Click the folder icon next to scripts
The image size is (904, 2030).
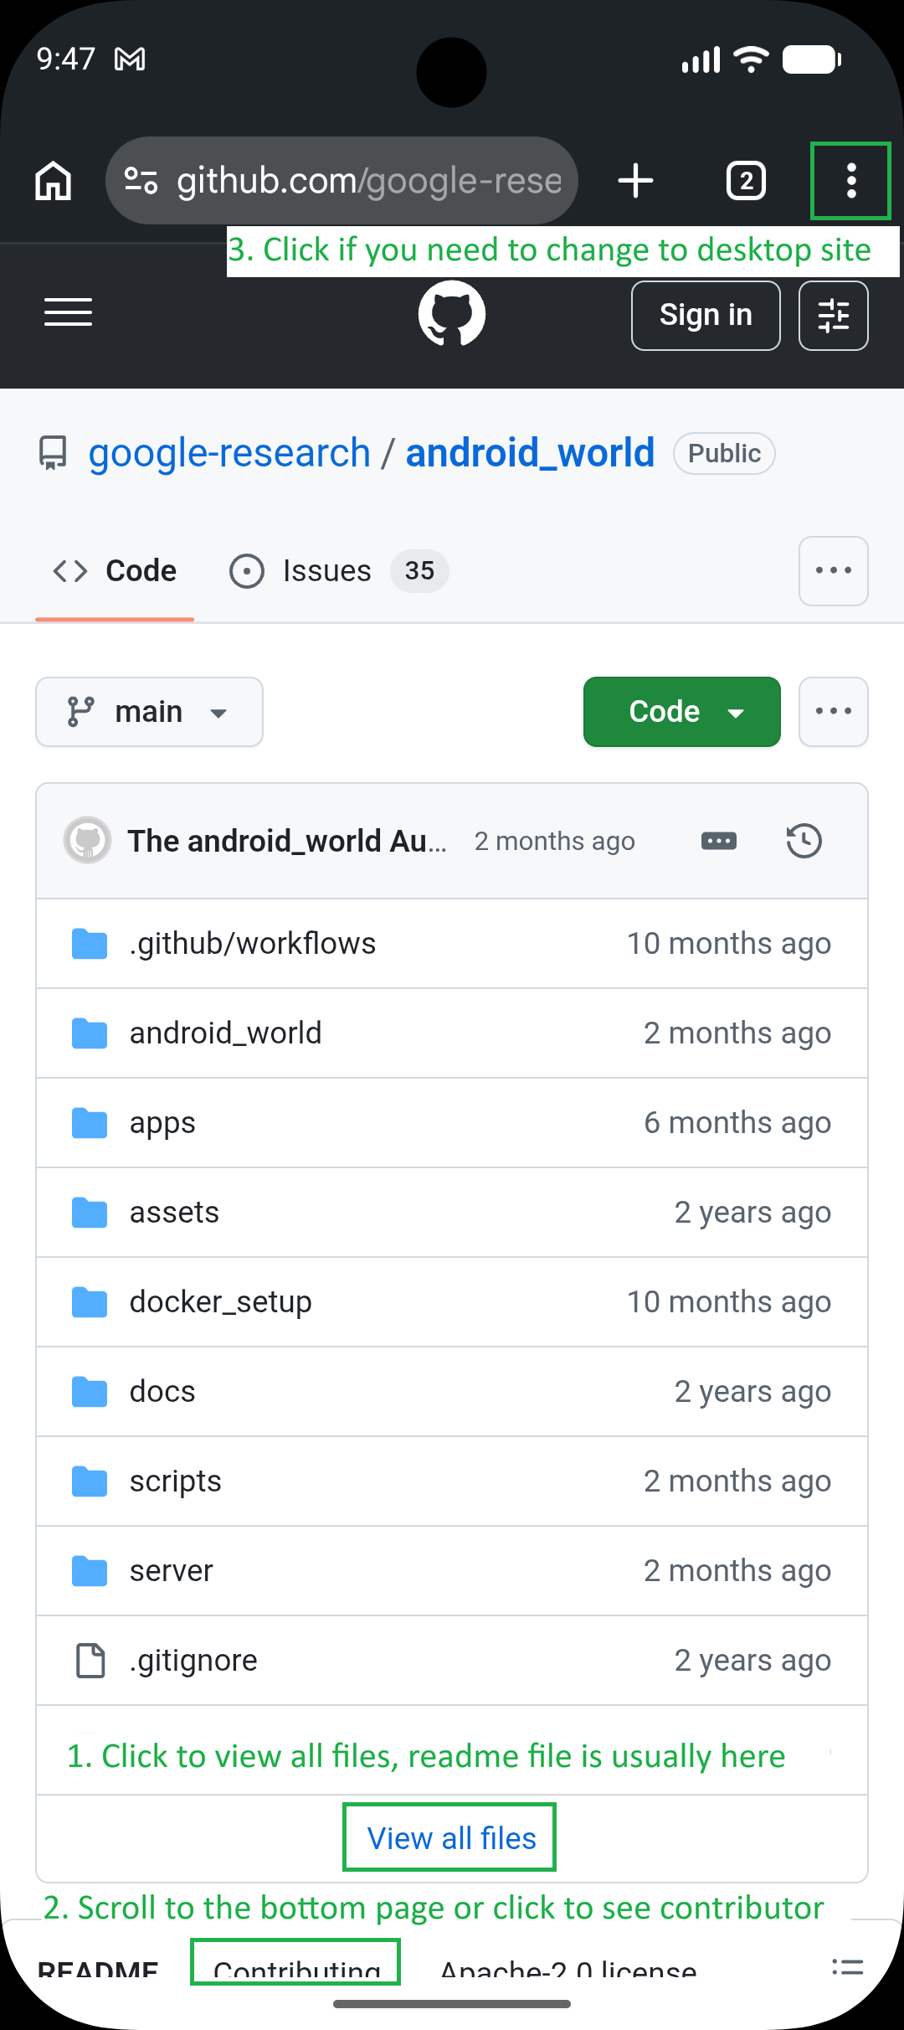[x=90, y=1481]
